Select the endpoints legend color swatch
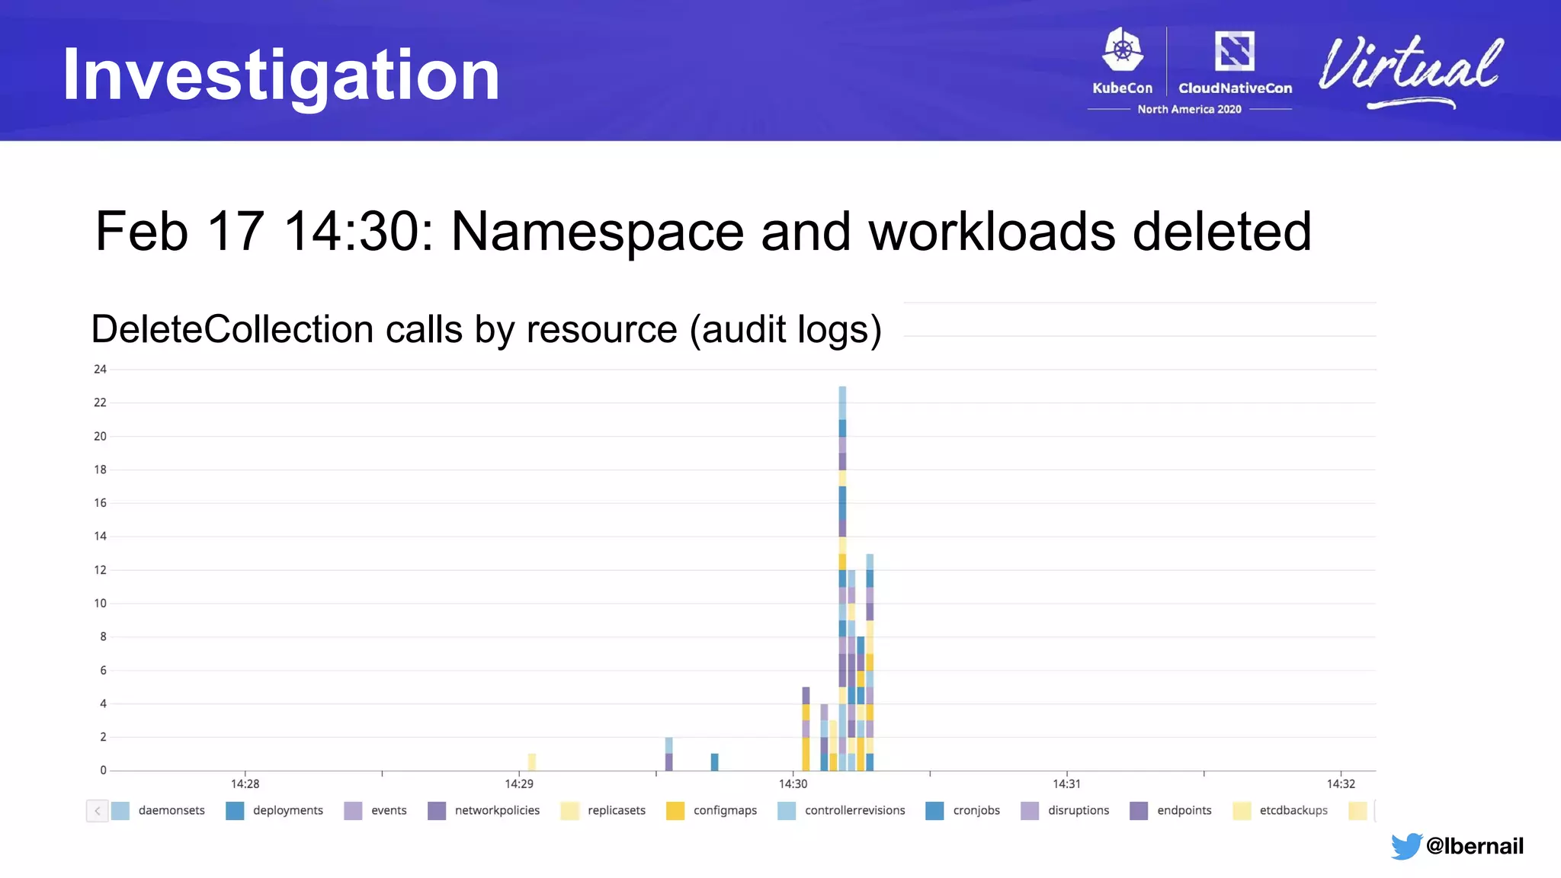Image resolution: width=1561 pixels, height=878 pixels. pos(1139,811)
